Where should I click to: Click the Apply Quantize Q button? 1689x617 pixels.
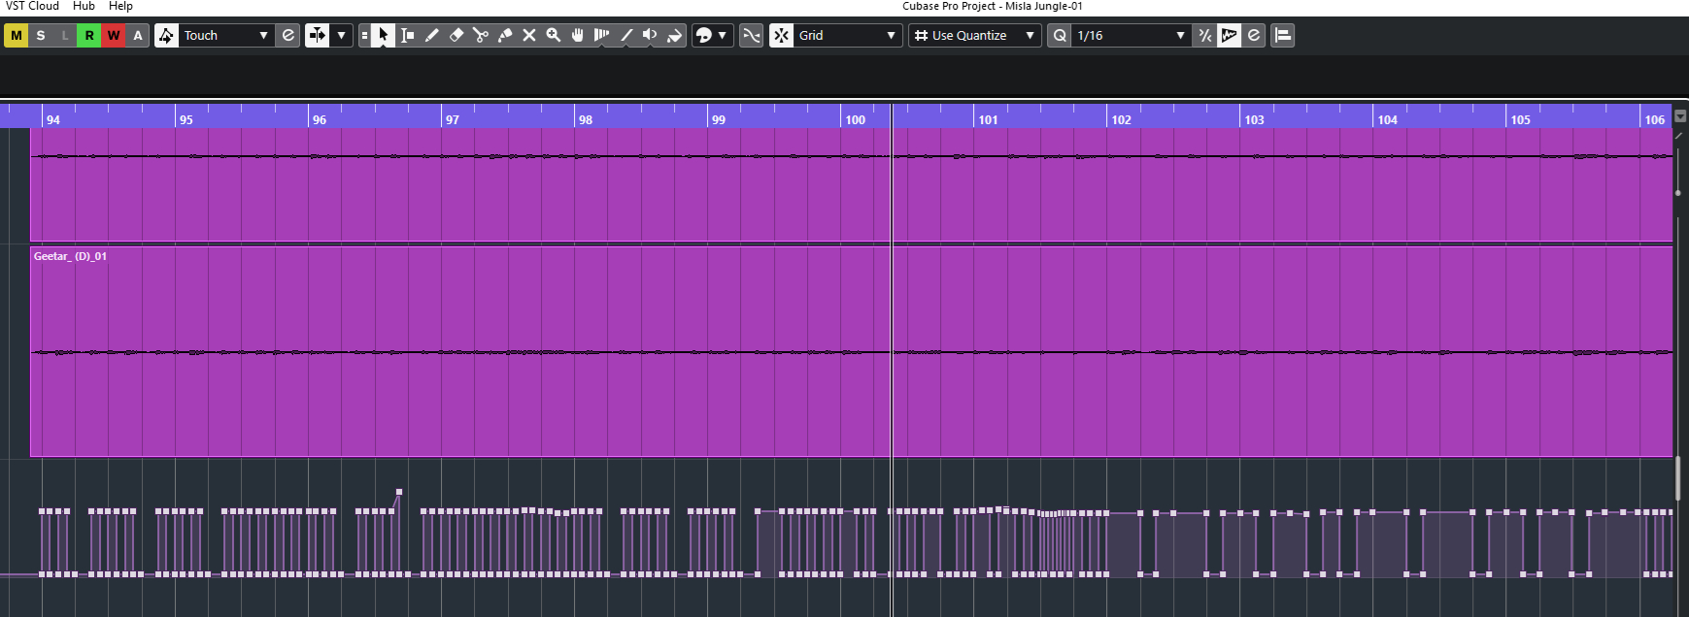pyautogui.click(x=1060, y=36)
